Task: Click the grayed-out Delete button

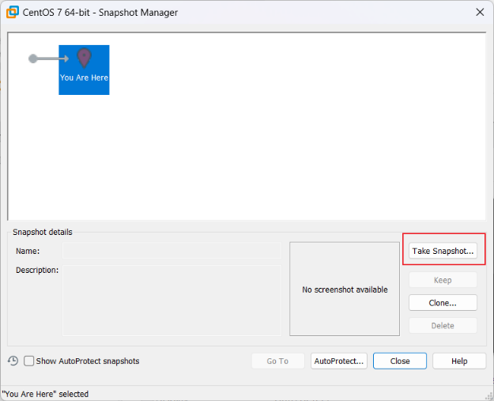Action: 443,325
